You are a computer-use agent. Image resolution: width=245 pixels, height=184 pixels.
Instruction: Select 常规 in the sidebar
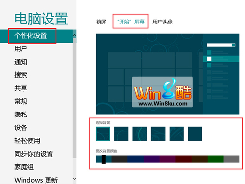tap(21, 101)
